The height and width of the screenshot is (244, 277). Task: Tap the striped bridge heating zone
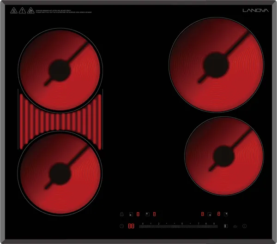tap(60, 122)
